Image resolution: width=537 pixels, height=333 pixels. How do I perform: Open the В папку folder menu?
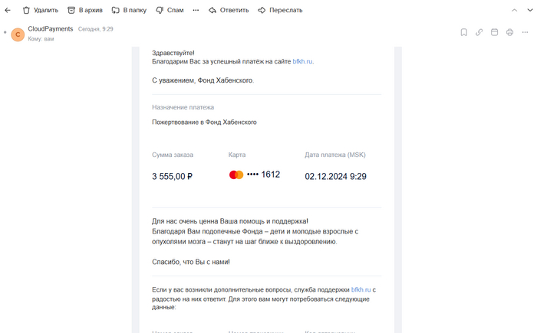[x=129, y=11]
